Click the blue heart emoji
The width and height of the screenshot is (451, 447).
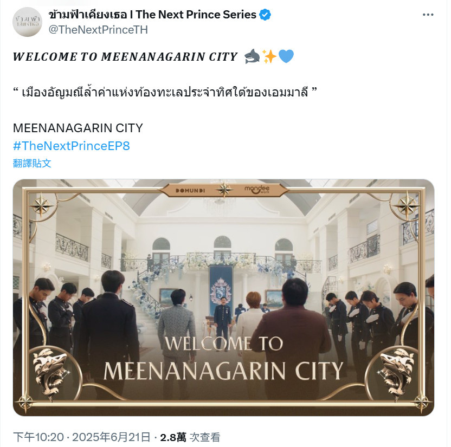pos(286,56)
